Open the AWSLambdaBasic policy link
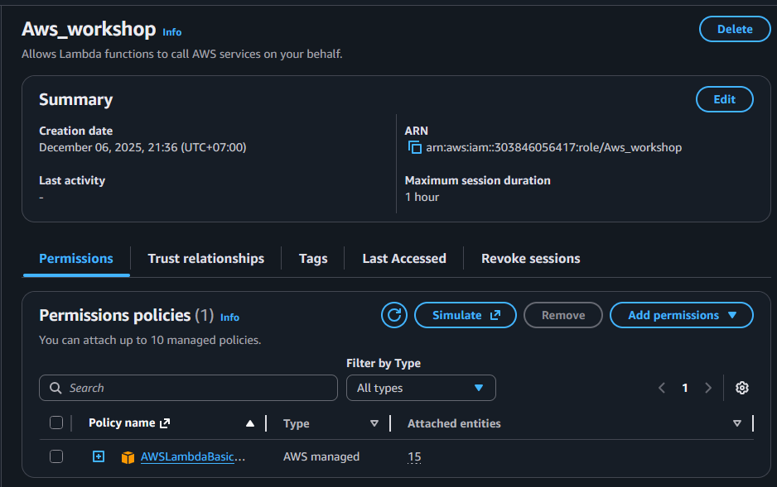The width and height of the screenshot is (777, 487). click(192, 456)
